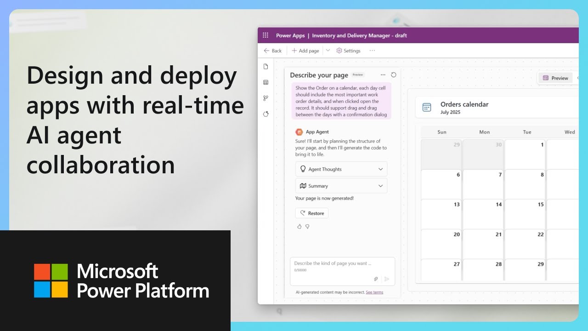Reset the Describe your page chat
Screen dimensions: 588x331
394,75
